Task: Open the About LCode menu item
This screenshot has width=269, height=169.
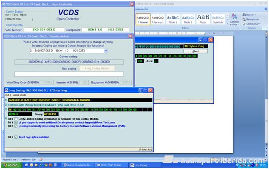Action: pyautogui.click(x=20, y=95)
